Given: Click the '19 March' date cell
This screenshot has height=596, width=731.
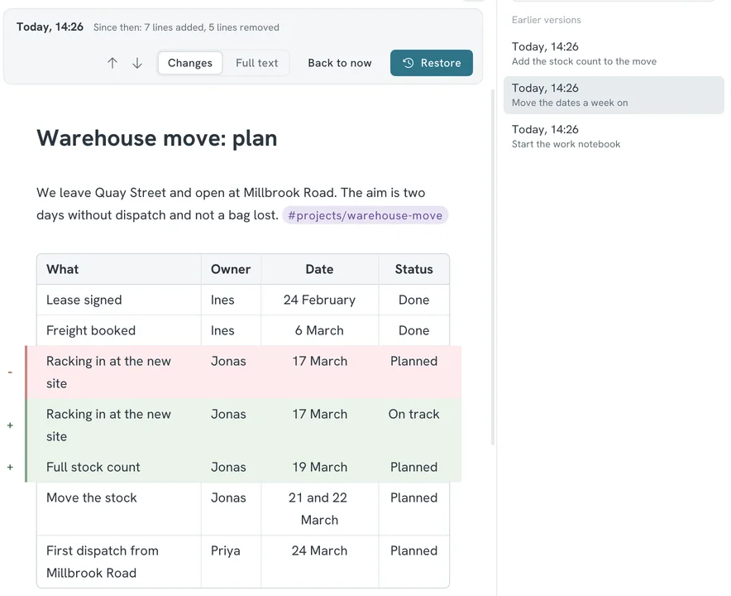Looking at the screenshot, I should coord(319,467).
